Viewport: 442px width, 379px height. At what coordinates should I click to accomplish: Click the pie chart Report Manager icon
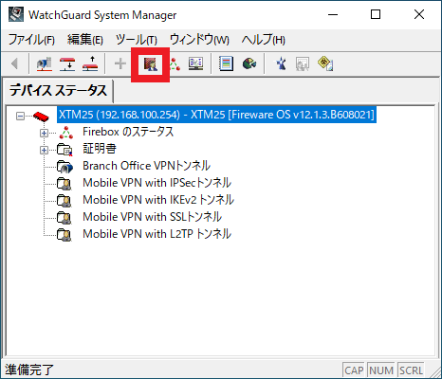coord(249,64)
